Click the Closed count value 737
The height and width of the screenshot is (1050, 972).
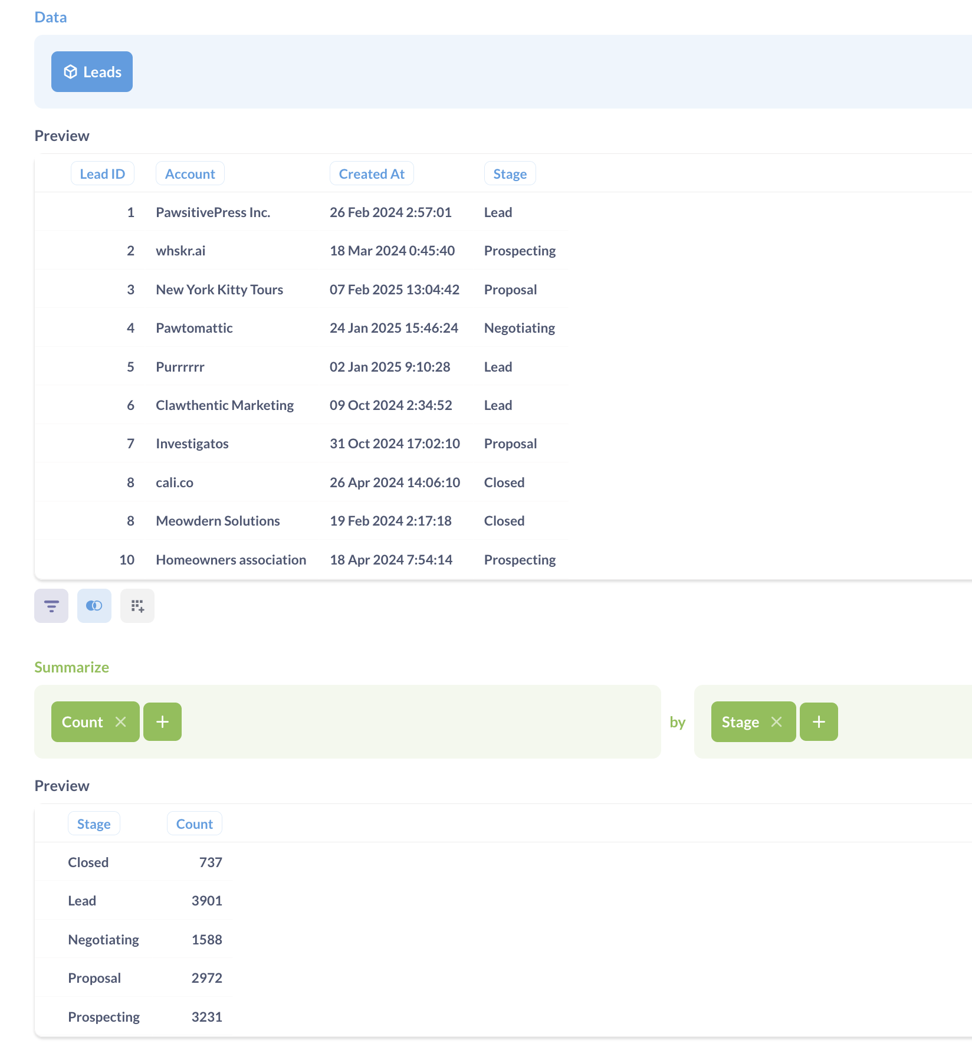coord(211,862)
